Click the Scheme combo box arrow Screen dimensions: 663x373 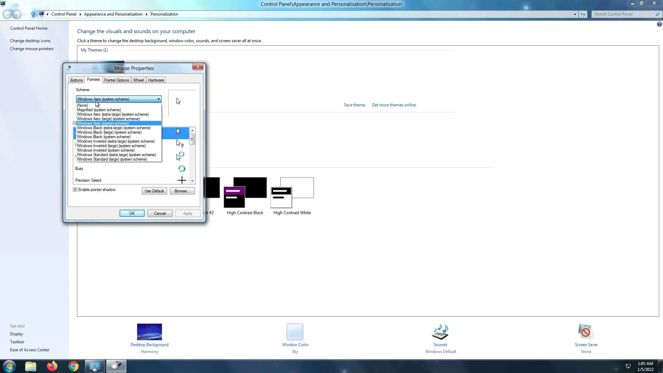point(158,99)
